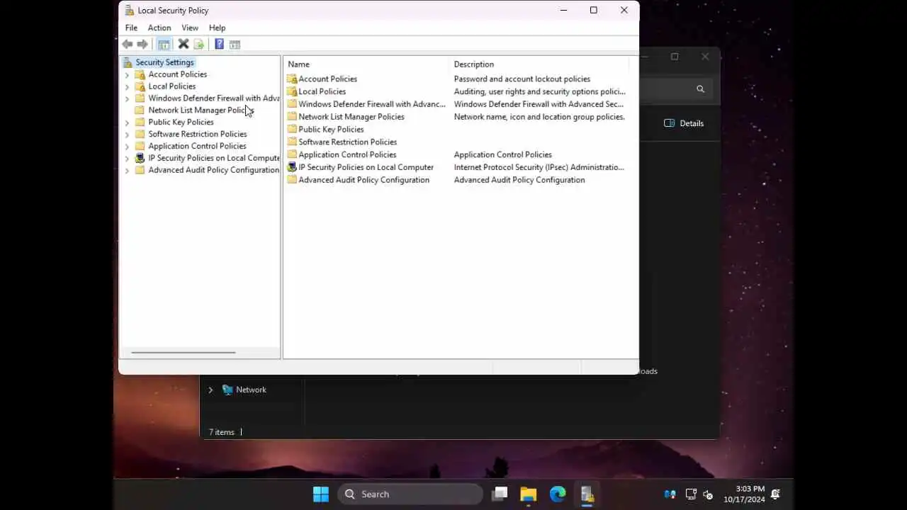
Task: Click the notification bell in system tray
Action: click(x=776, y=494)
